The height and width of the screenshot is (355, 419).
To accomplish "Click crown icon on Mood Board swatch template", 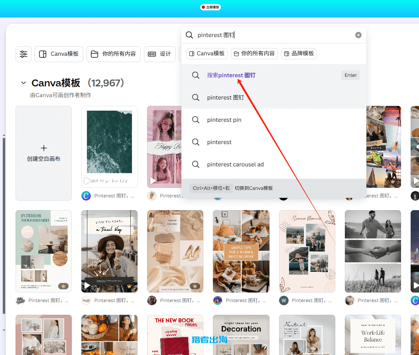I will click(195, 286).
